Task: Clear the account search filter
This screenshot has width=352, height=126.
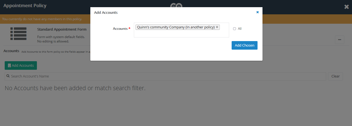Action: (x=335, y=76)
